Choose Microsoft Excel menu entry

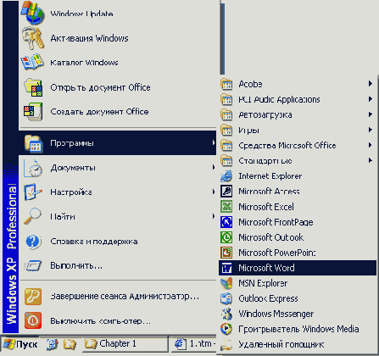pyautogui.click(x=298, y=207)
